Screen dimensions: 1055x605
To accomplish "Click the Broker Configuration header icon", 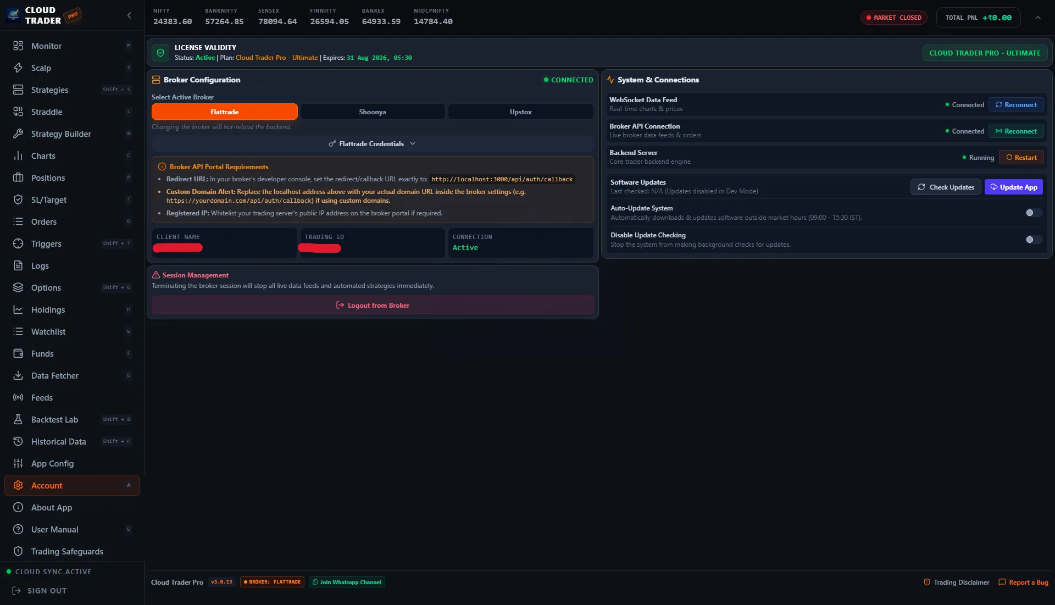I will (156, 80).
